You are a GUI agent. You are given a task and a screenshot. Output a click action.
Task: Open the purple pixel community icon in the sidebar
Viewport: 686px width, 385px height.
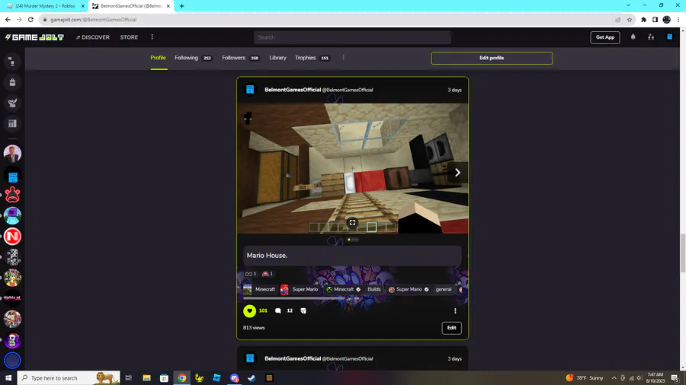(x=12, y=215)
